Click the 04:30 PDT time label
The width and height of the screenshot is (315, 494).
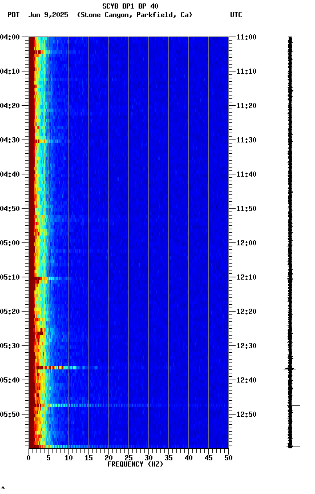10,140
